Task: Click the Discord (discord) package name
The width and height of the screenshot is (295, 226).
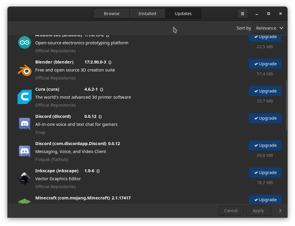Action: tap(53, 117)
